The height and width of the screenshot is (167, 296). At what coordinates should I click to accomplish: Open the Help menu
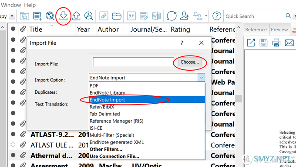click(30, 5)
